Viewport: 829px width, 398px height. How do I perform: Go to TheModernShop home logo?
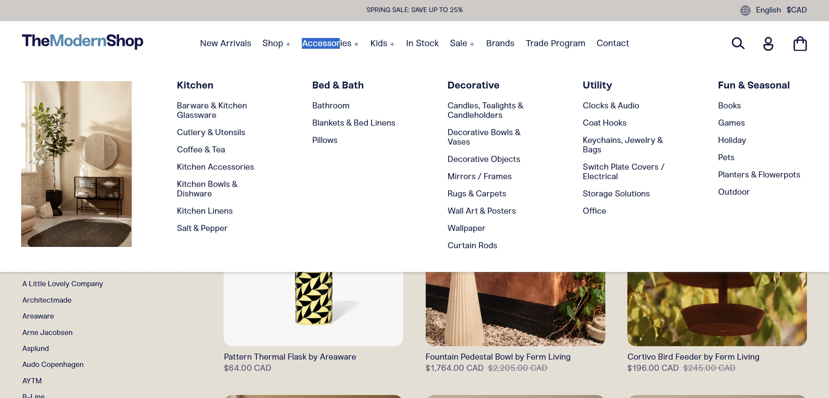82,41
